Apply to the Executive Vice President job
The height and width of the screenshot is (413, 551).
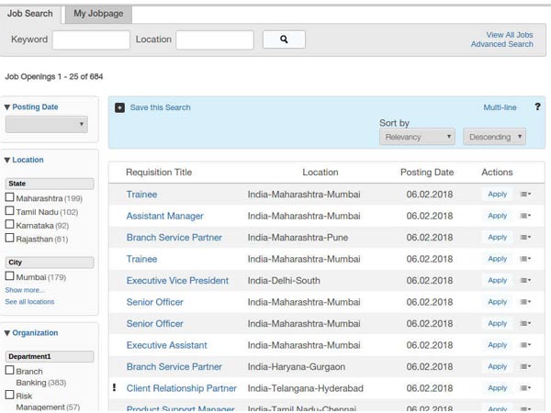[x=497, y=280]
